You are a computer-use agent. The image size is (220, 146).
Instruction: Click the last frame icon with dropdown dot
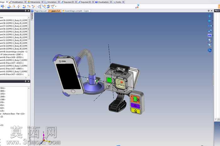point(53,7)
